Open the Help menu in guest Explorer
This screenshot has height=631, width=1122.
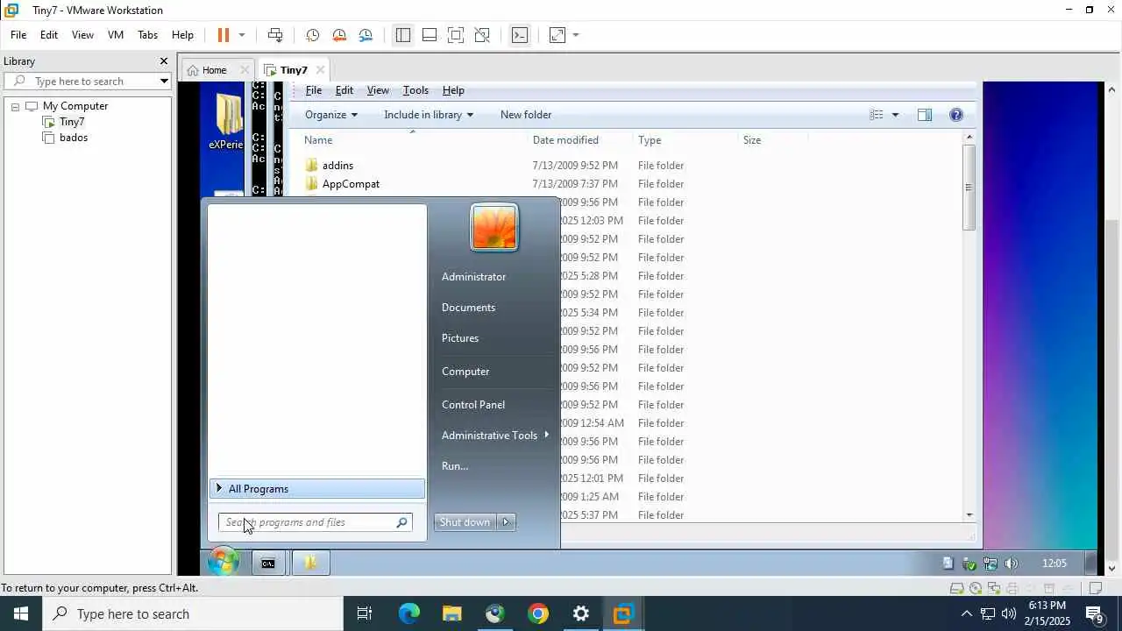pos(453,90)
